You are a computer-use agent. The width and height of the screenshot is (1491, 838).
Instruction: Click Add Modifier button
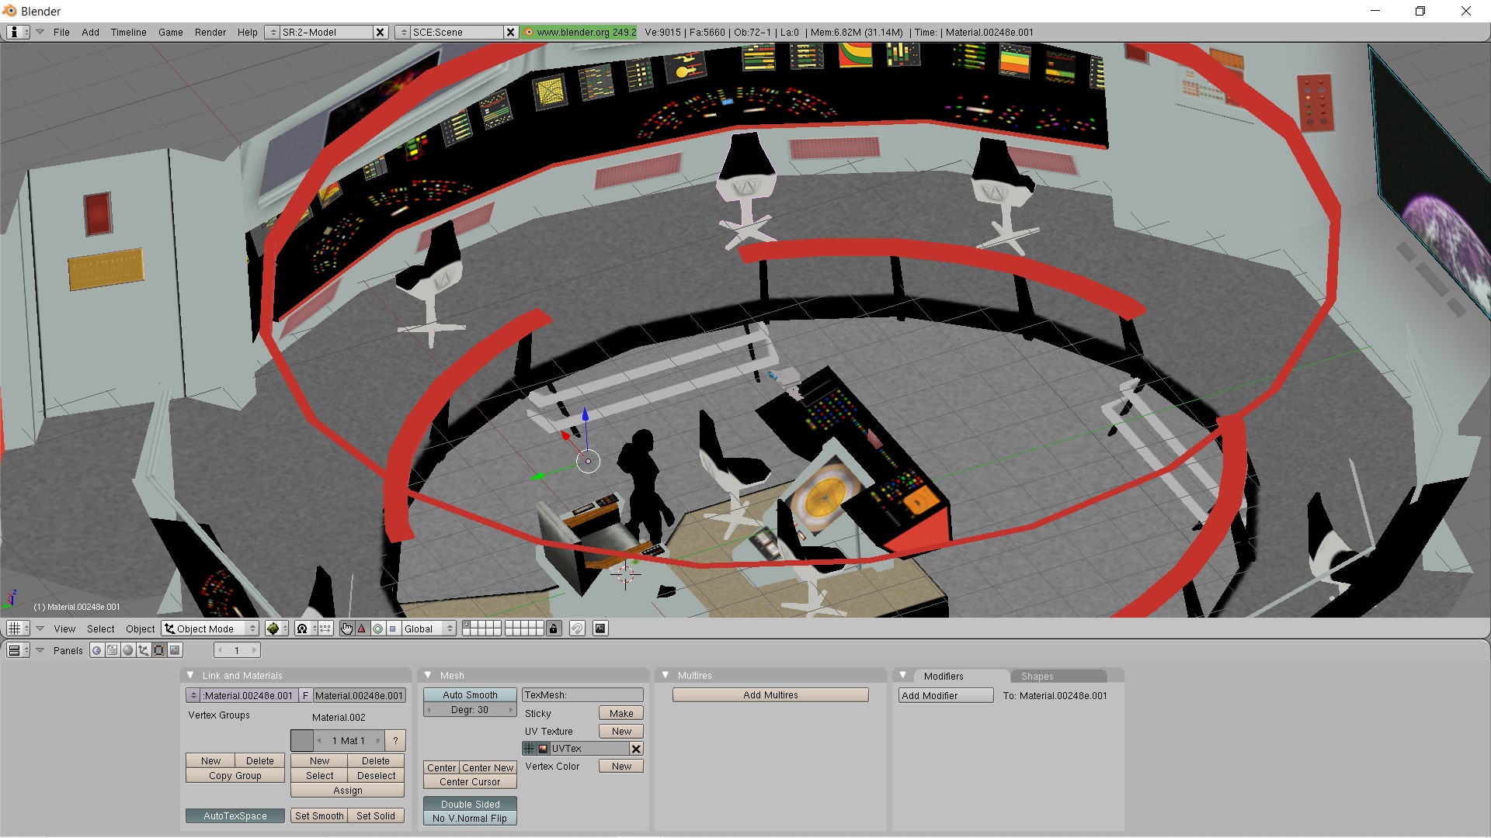tap(946, 696)
